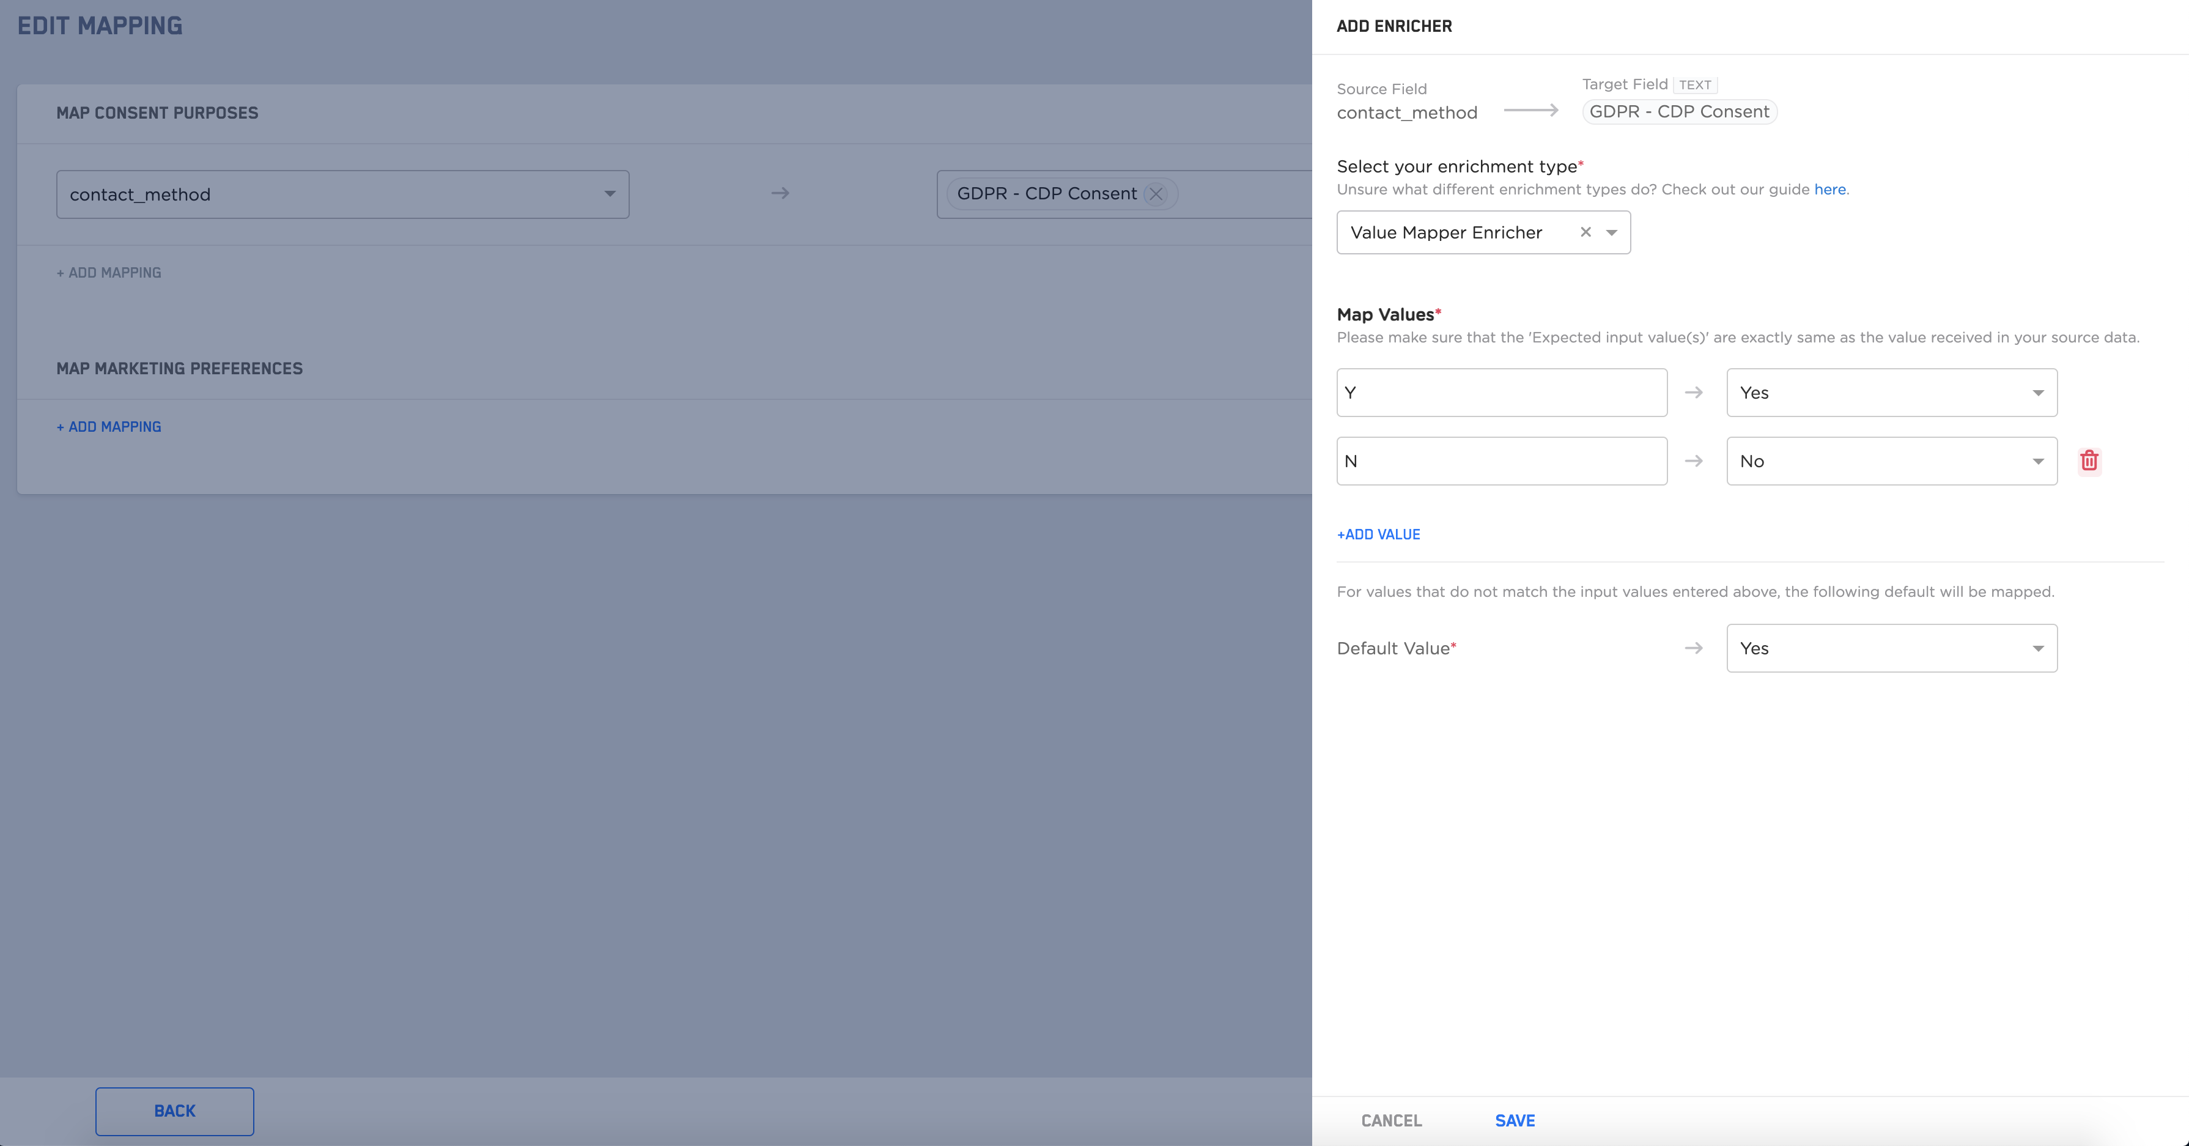Add mapping under Marketing Preferences

[x=109, y=427]
